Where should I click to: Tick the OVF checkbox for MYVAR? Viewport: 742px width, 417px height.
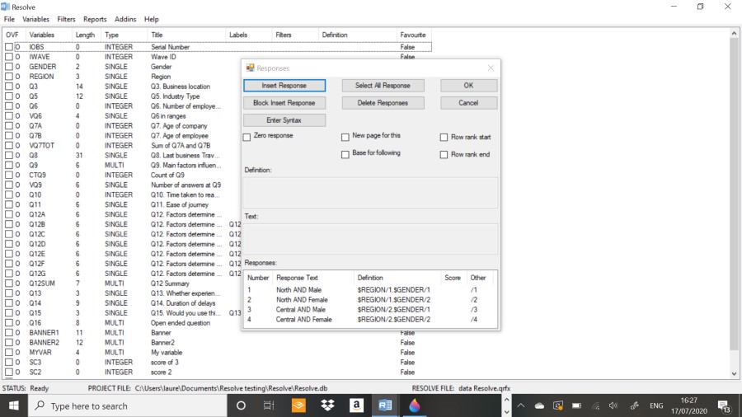pyautogui.click(x=9, y=353)
